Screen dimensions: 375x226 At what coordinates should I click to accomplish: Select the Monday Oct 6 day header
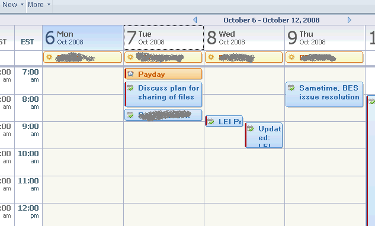pyautogui.click(x=83, y=38)
